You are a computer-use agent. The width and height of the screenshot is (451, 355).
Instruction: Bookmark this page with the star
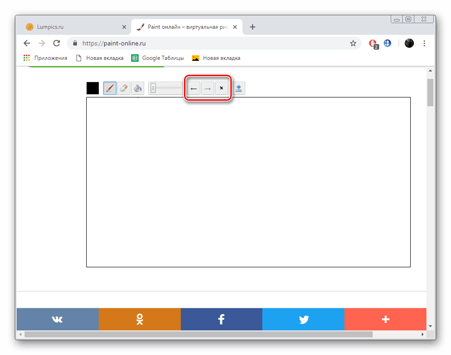click(x=353, y=43)
